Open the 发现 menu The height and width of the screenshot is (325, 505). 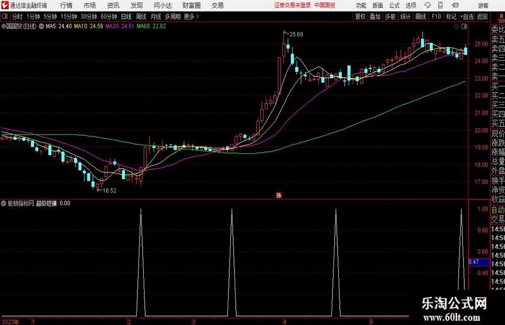click(x=137, y=5)
